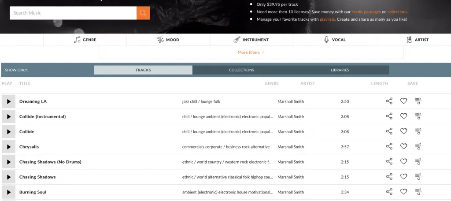Click the 3:57 length value
The width and height of the screenshot is (451, 201).
click(345, 147)
